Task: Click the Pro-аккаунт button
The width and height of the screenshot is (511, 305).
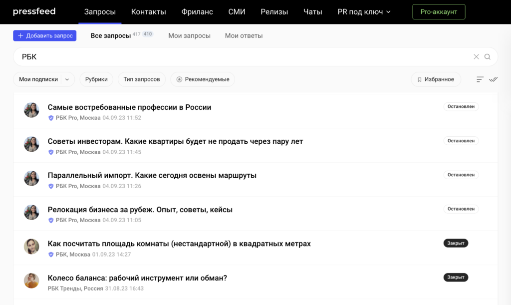Action: pos(438,12)
